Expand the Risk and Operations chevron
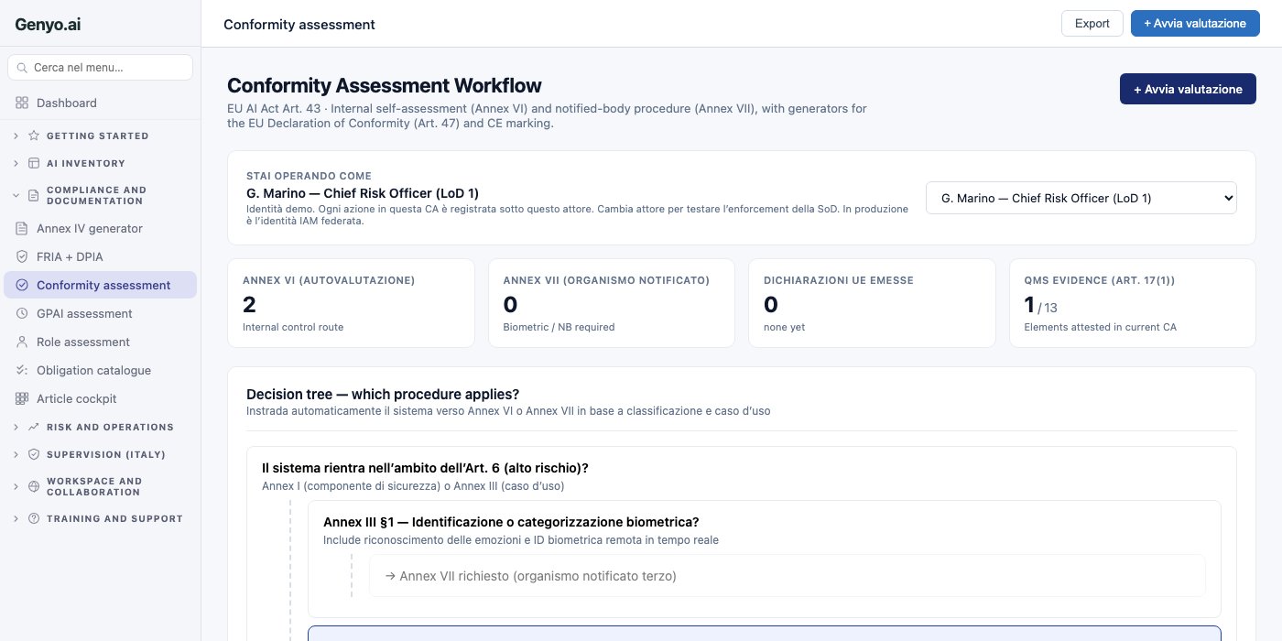The image size is (1282, 641). pos(16,427)
